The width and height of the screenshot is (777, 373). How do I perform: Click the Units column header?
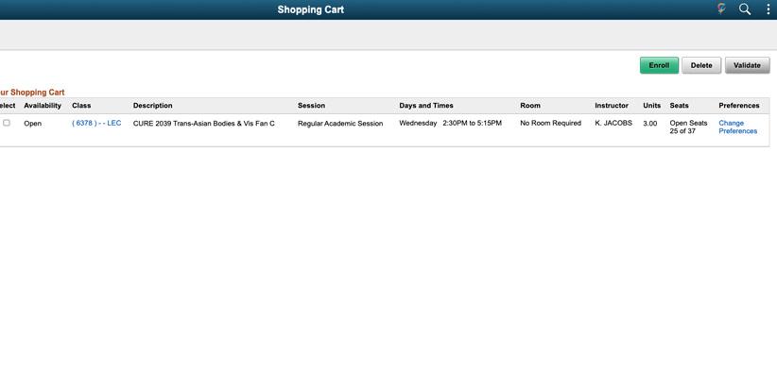[x=651, y=106]
